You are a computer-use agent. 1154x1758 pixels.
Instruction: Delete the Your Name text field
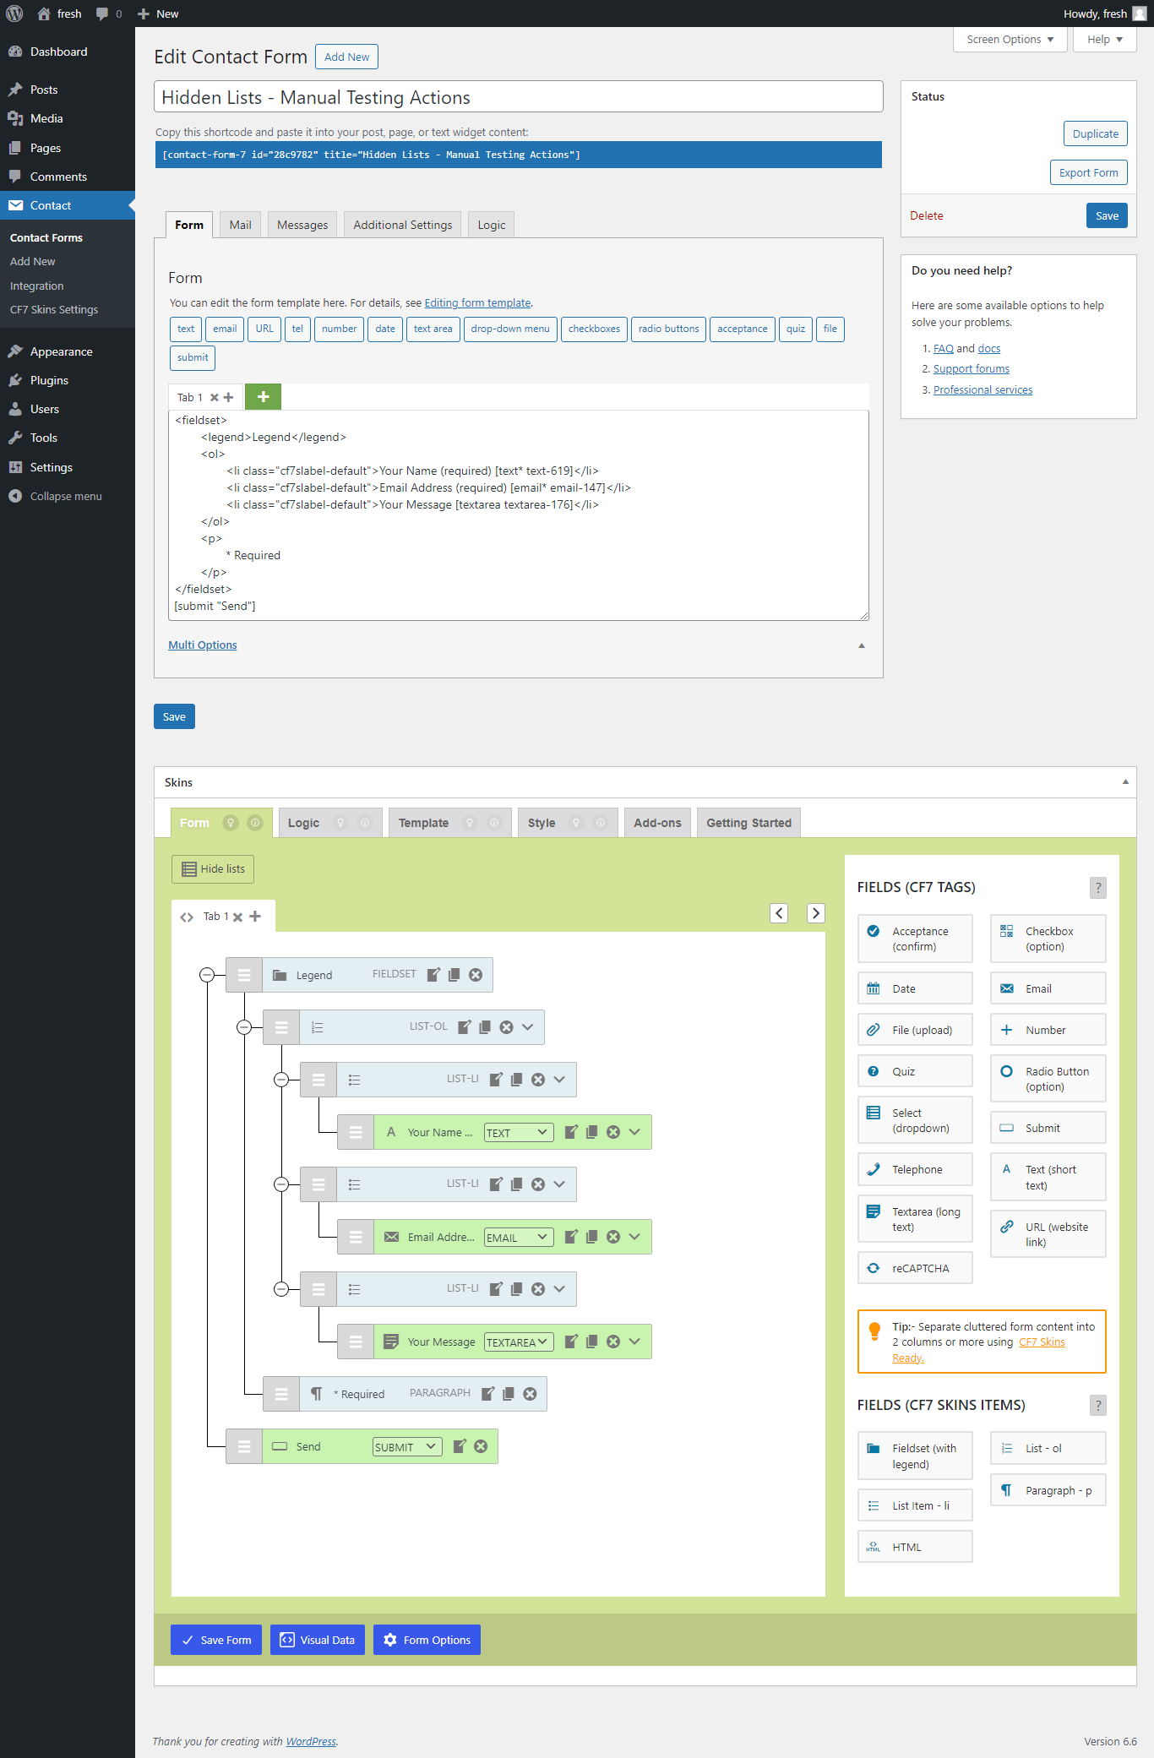(x=613, y=1132)
